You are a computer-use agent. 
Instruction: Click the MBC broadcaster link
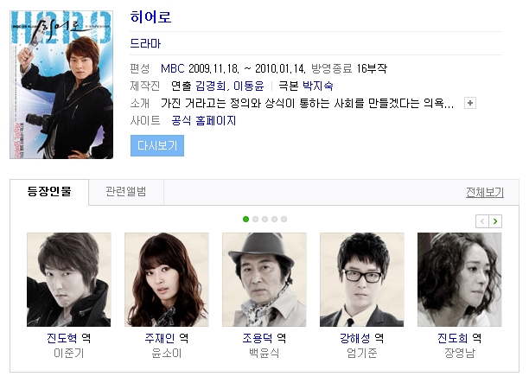click(172, 68)
